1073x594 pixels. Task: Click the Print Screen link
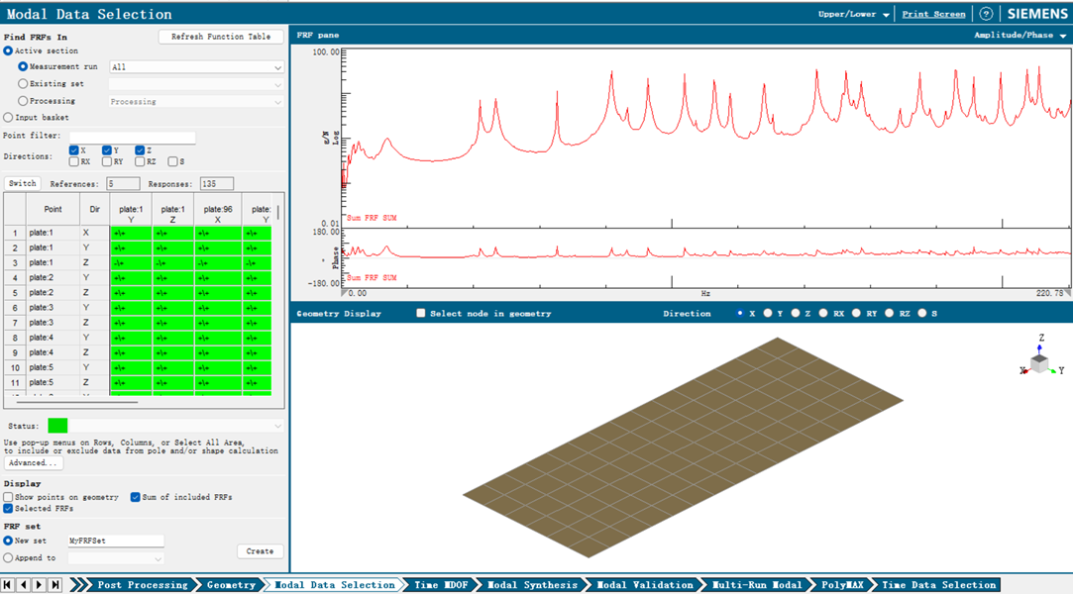[x=933, y=15]
